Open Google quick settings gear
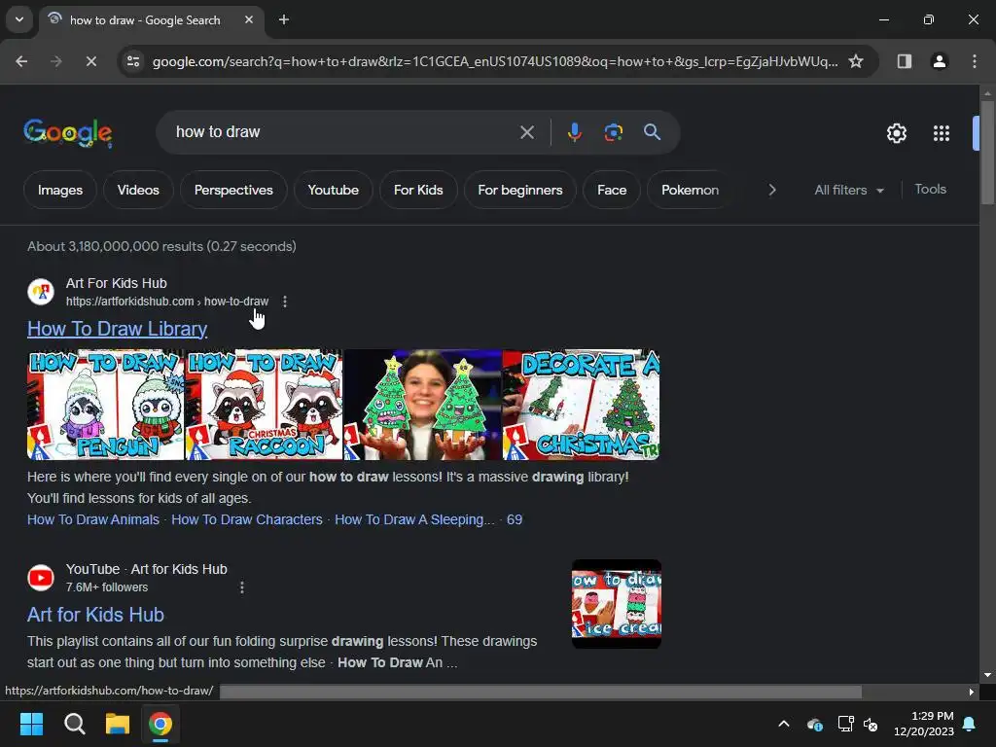 896,133
